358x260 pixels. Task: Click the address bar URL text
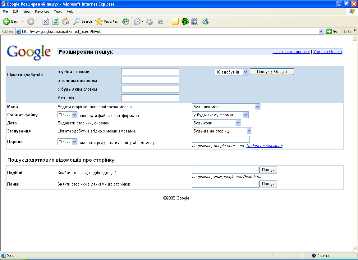tap(62, 32)
